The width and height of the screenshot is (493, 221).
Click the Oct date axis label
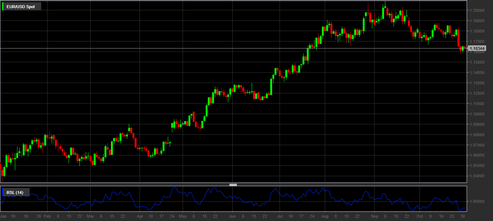[x=419, y=216]
